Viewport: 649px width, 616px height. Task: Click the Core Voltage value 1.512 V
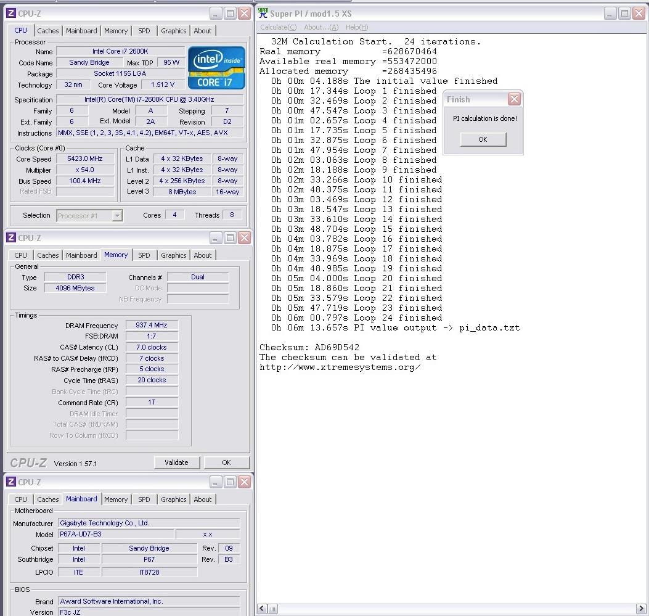click(163, 84)
